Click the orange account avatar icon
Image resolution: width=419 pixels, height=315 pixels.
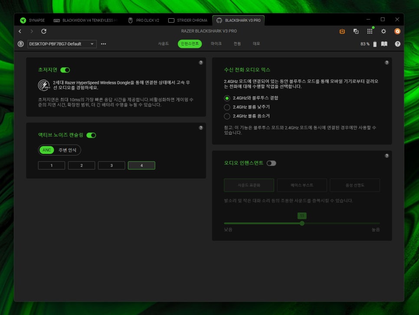[397, 31]
